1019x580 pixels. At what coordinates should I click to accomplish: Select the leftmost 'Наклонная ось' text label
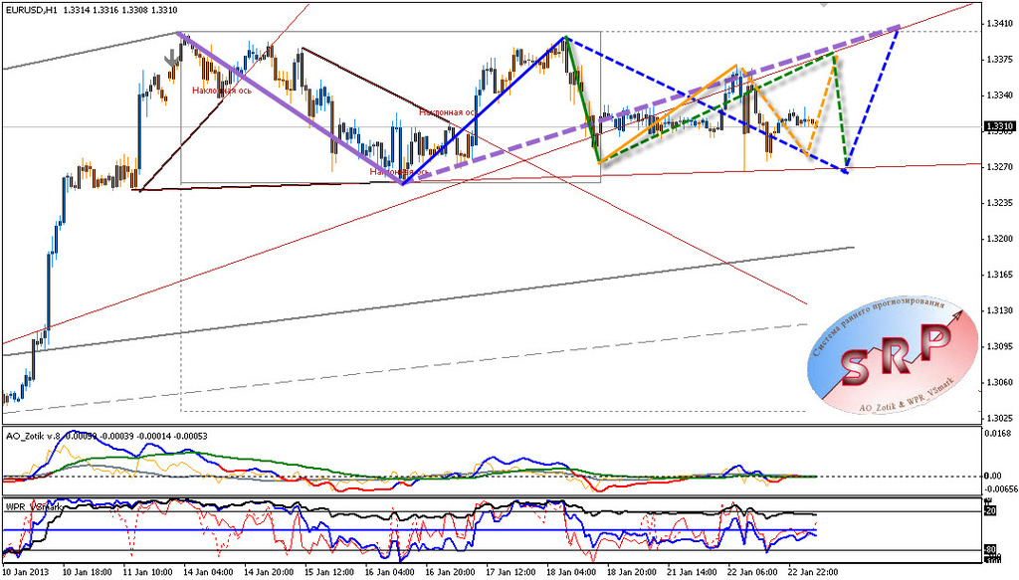[221, 91]
